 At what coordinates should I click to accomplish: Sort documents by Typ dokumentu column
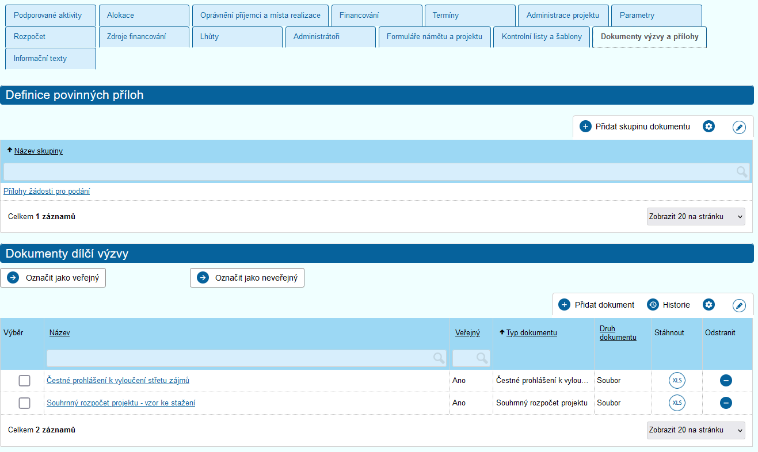point(531,333)
